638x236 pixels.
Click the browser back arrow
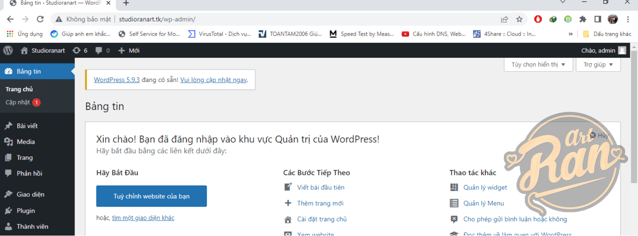(x=10, y=19)
